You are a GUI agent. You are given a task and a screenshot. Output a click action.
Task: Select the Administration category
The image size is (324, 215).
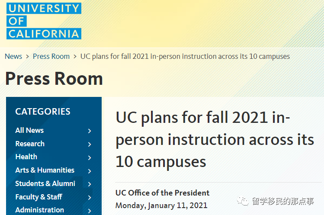click(x=39, y=210)
